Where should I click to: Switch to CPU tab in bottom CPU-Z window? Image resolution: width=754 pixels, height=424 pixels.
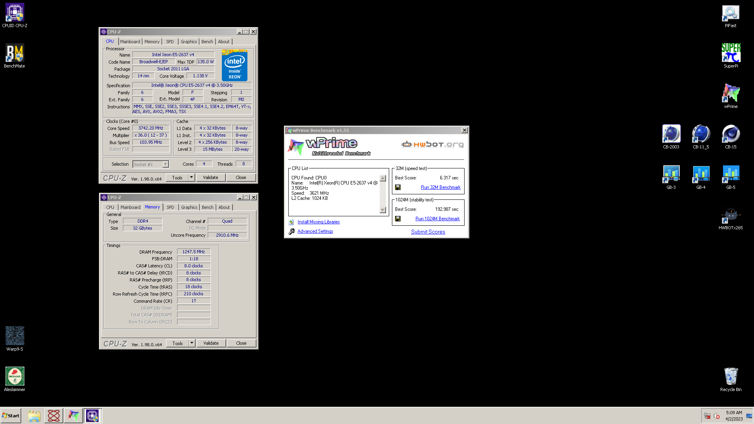tap(110, 207)
